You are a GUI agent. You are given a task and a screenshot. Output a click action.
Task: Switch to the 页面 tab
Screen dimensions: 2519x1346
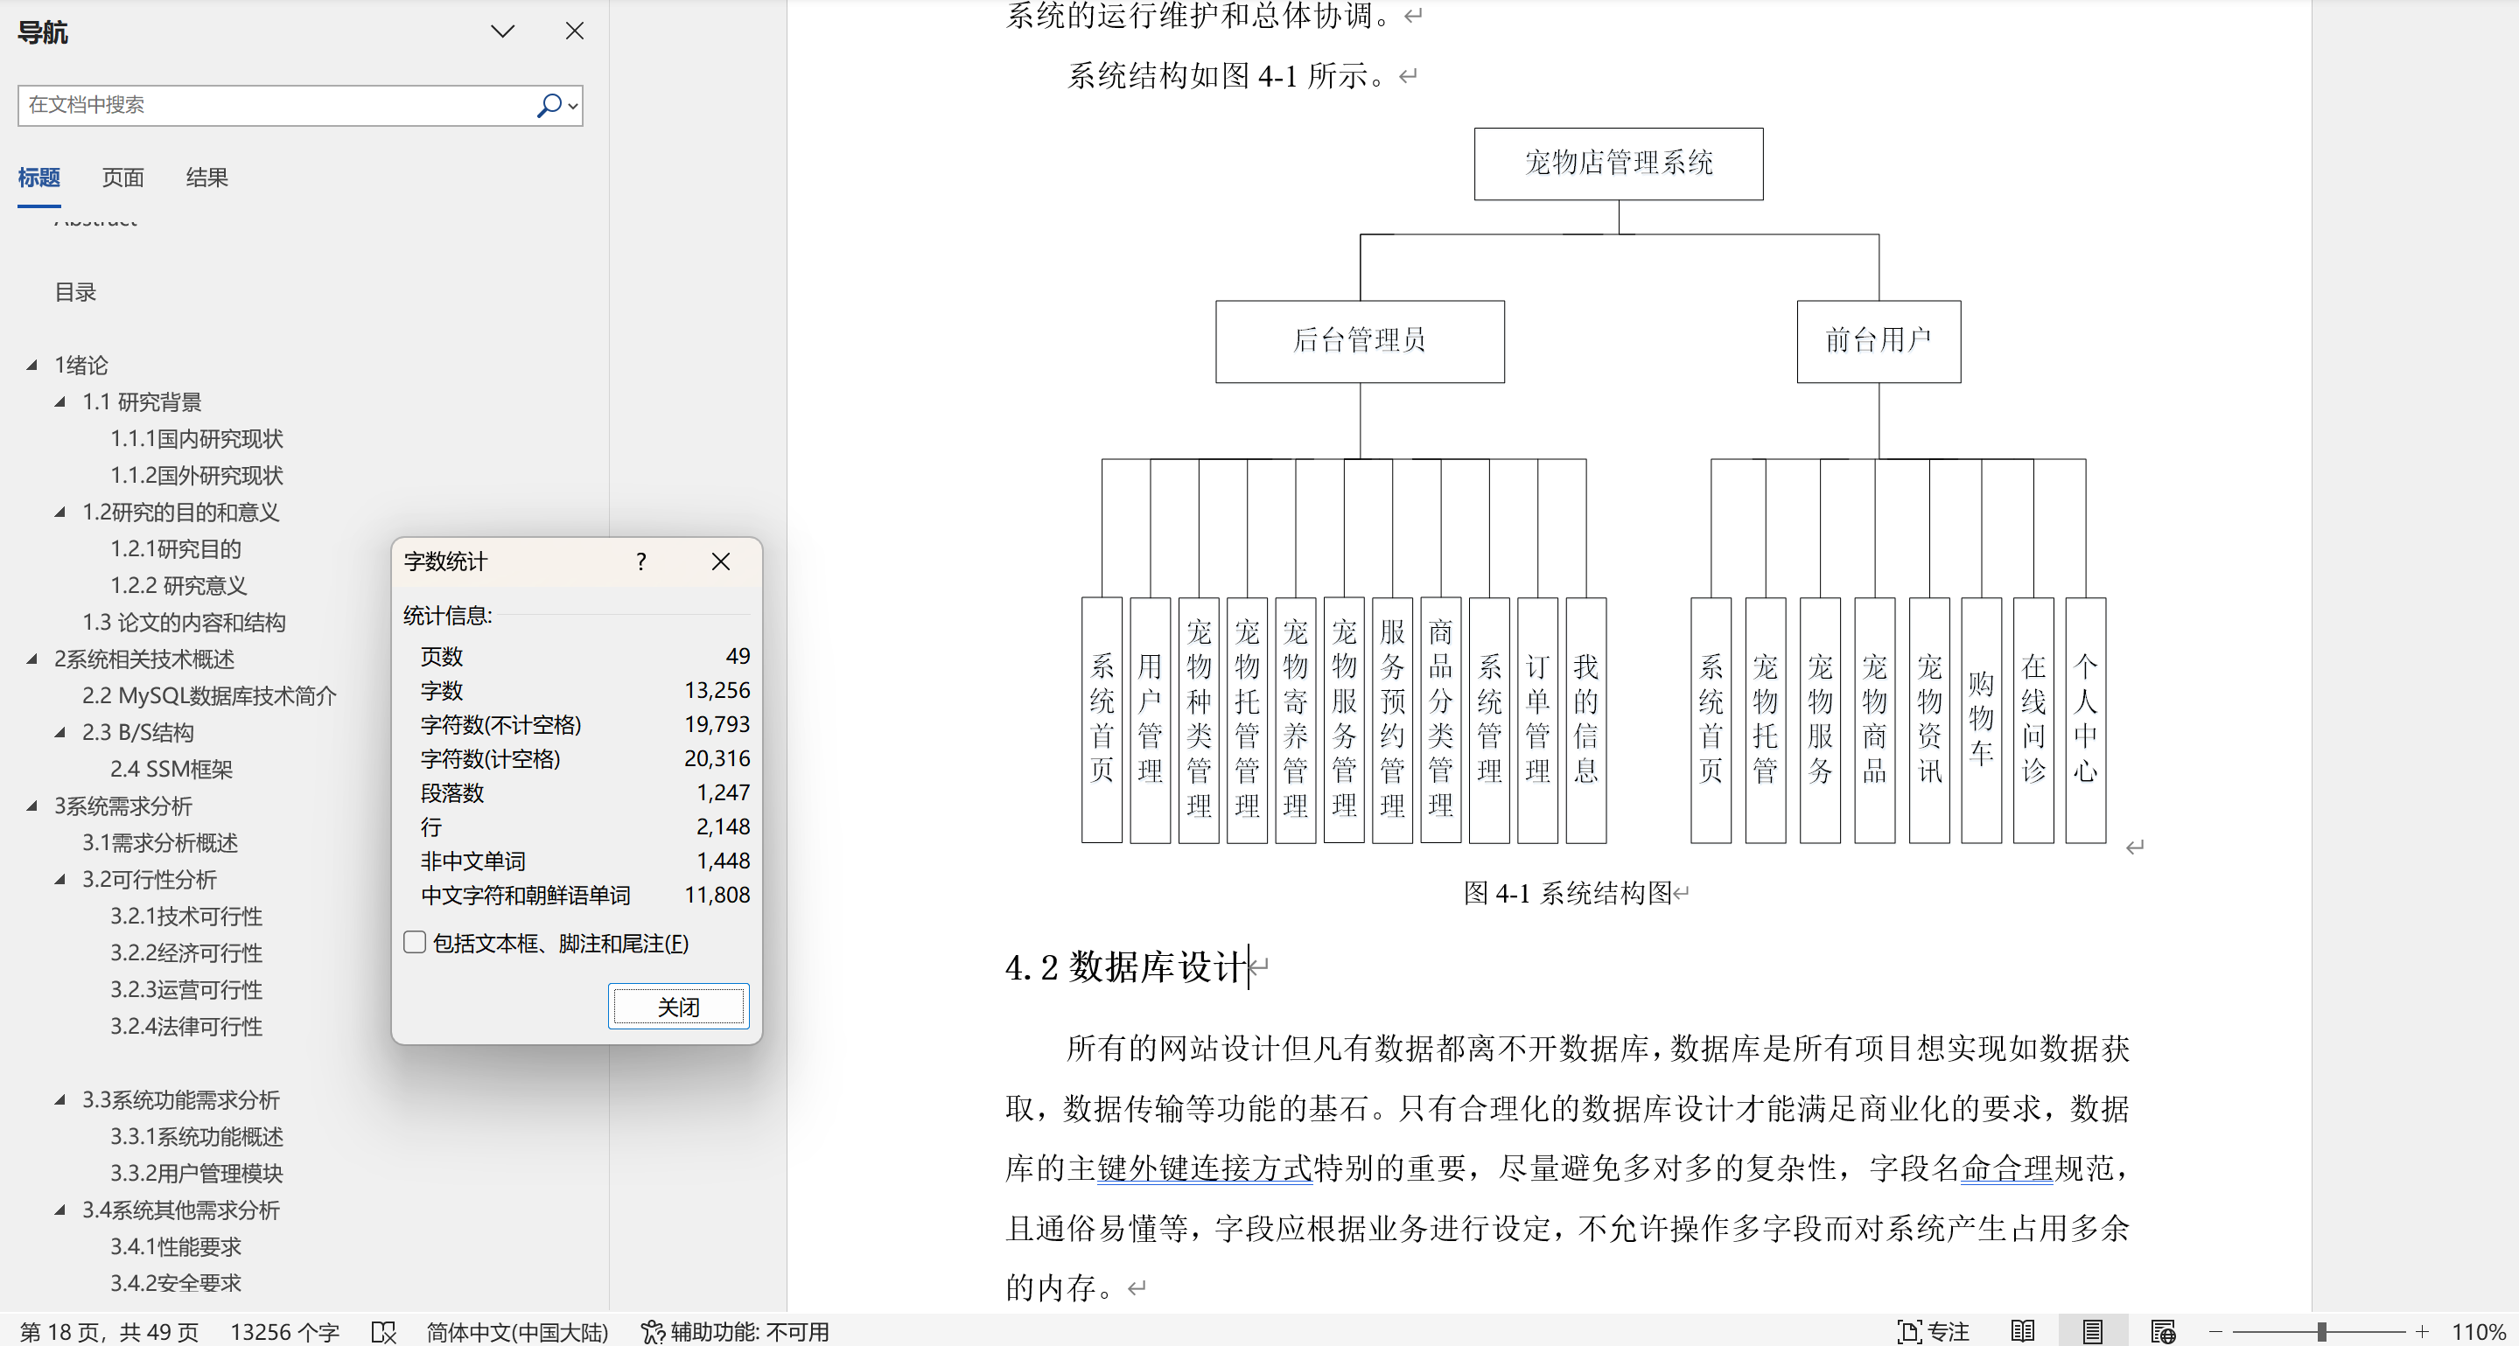tap(123, 178)
